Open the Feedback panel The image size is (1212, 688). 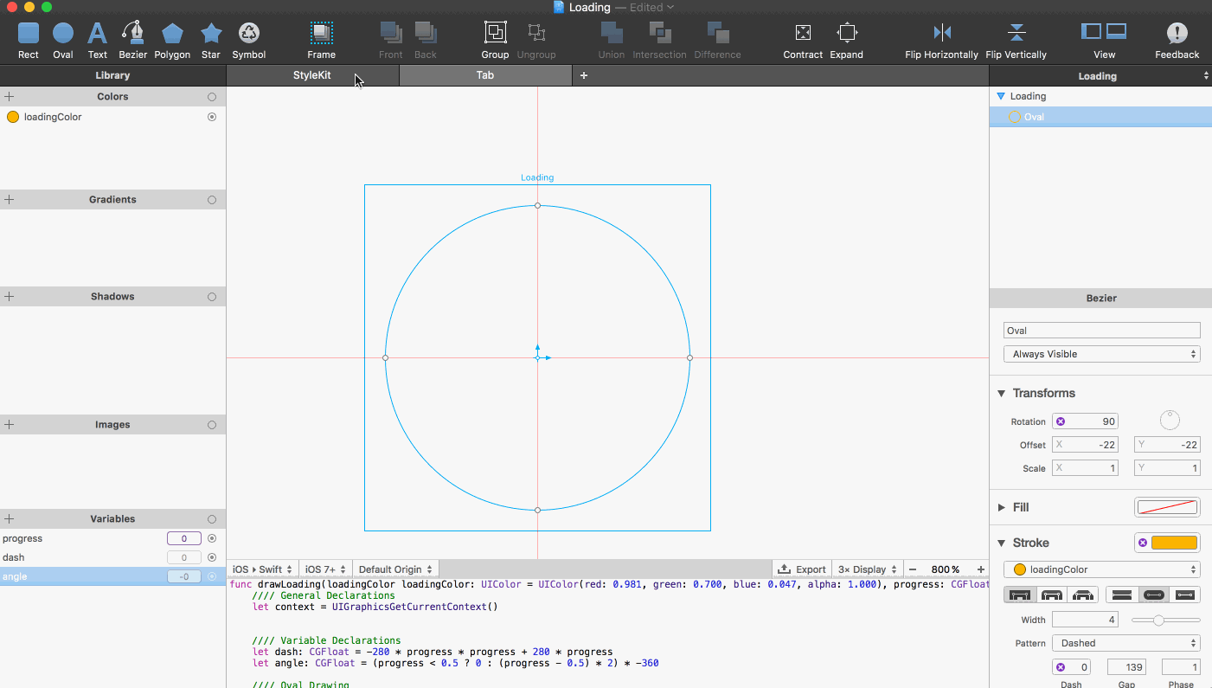pyautogui.click(x=1176, y=35)
